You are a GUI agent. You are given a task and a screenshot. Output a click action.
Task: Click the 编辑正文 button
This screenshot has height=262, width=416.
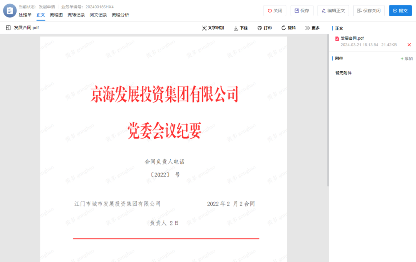click(x=333, y=11)
